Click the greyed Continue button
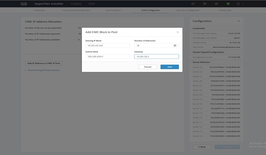 227,147
